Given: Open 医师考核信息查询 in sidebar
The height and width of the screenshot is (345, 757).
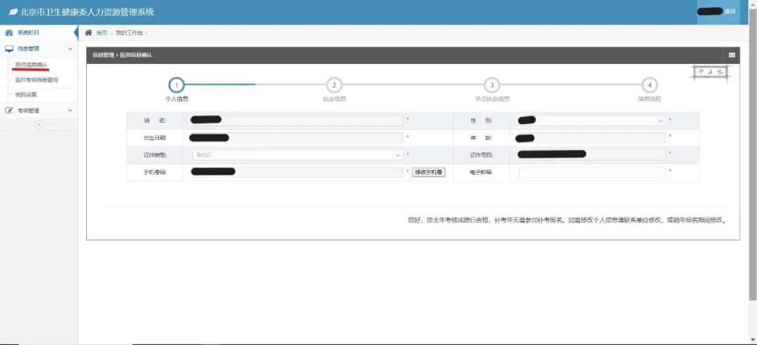Looking at the screenshot, I should point(36,80).
